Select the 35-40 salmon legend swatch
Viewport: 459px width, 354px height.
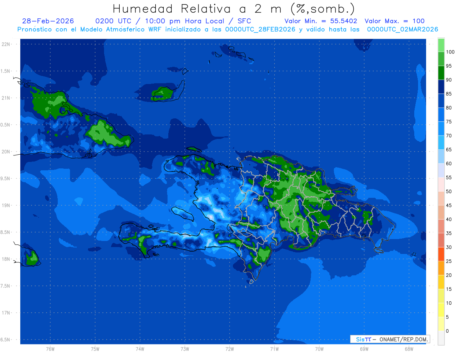click(x=441, y=226)
